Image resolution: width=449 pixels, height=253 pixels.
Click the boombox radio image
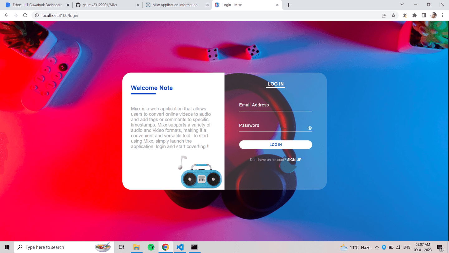tap(201, 176)
